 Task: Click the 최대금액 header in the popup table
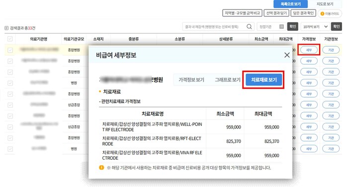[x=263, y=114]
